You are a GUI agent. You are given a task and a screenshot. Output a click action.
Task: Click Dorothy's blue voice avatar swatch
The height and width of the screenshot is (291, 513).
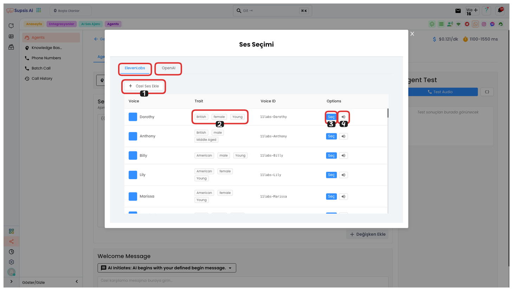[x=133, y=117]
